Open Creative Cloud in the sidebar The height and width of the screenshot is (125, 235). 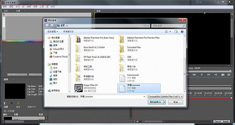pos(58,57)
